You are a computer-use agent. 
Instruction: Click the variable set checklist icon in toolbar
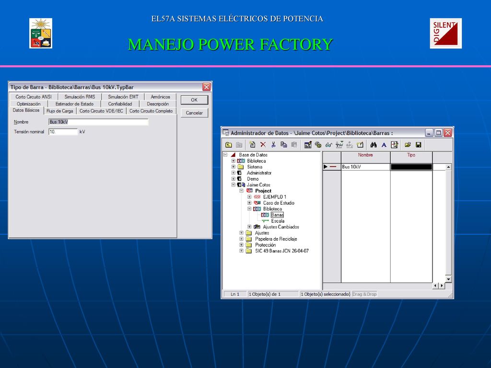pyautogui.click(x=395, y=145)
